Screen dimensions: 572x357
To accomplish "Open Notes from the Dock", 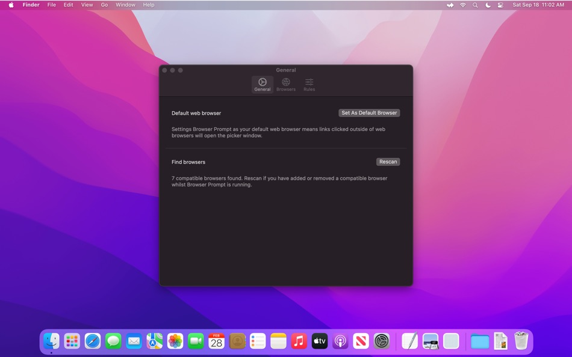I will (278, 341).
